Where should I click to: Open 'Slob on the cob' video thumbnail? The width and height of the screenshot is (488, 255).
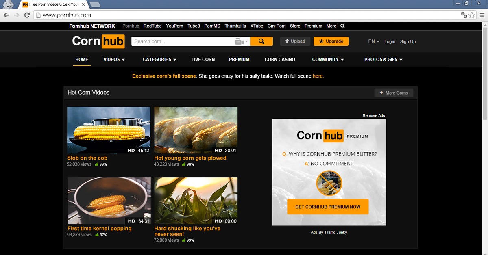[109, 130]
